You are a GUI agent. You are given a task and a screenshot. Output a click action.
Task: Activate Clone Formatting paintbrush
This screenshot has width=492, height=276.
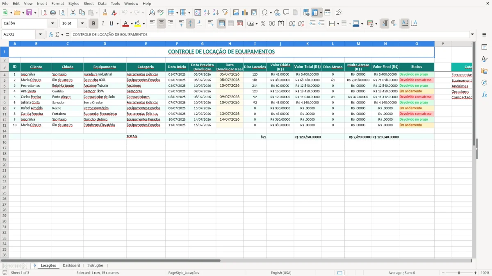coord(105,13)
